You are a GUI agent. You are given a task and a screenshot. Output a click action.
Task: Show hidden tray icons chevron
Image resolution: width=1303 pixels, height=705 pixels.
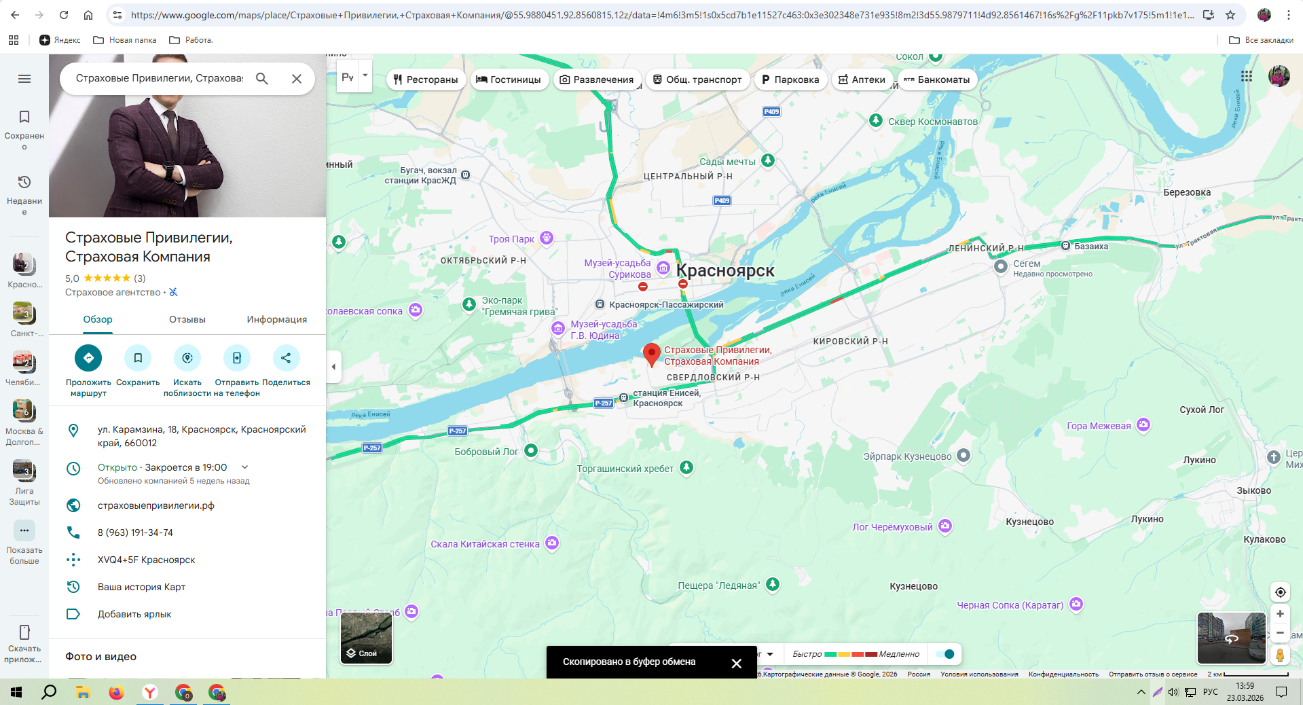tap(1141, 692)
